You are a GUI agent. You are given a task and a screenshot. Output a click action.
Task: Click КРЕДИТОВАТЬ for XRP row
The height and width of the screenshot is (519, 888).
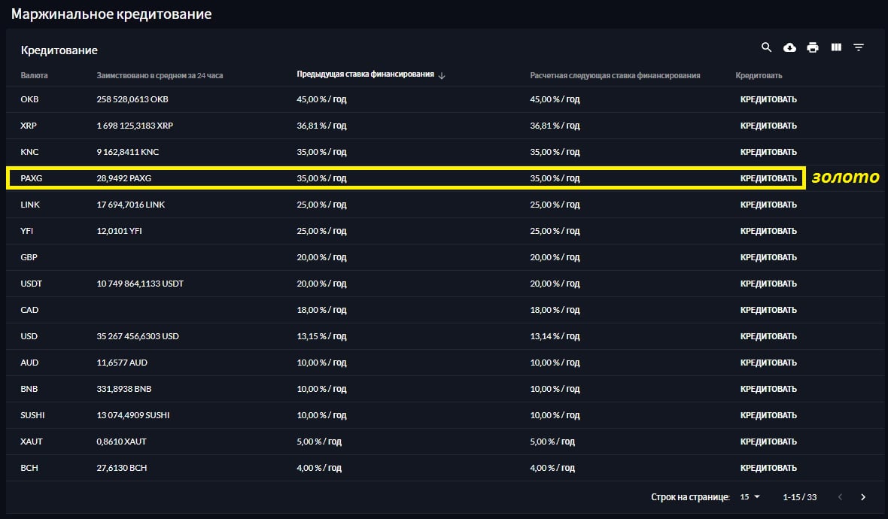coord(768,126)
